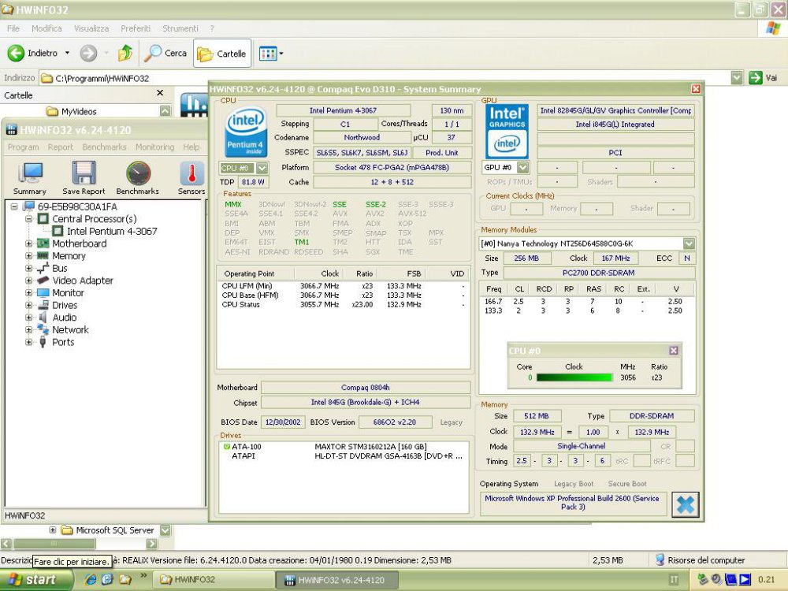Click the Vai button next to the address bar

coord(763,77)
